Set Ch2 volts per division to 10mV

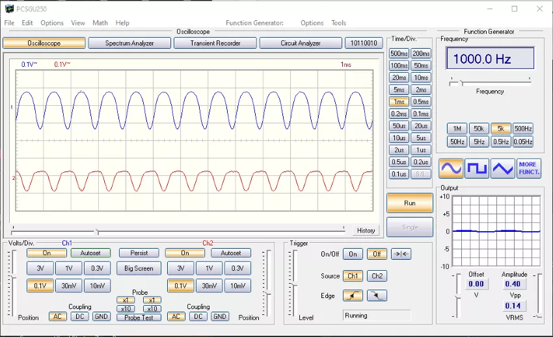point(237,286)
